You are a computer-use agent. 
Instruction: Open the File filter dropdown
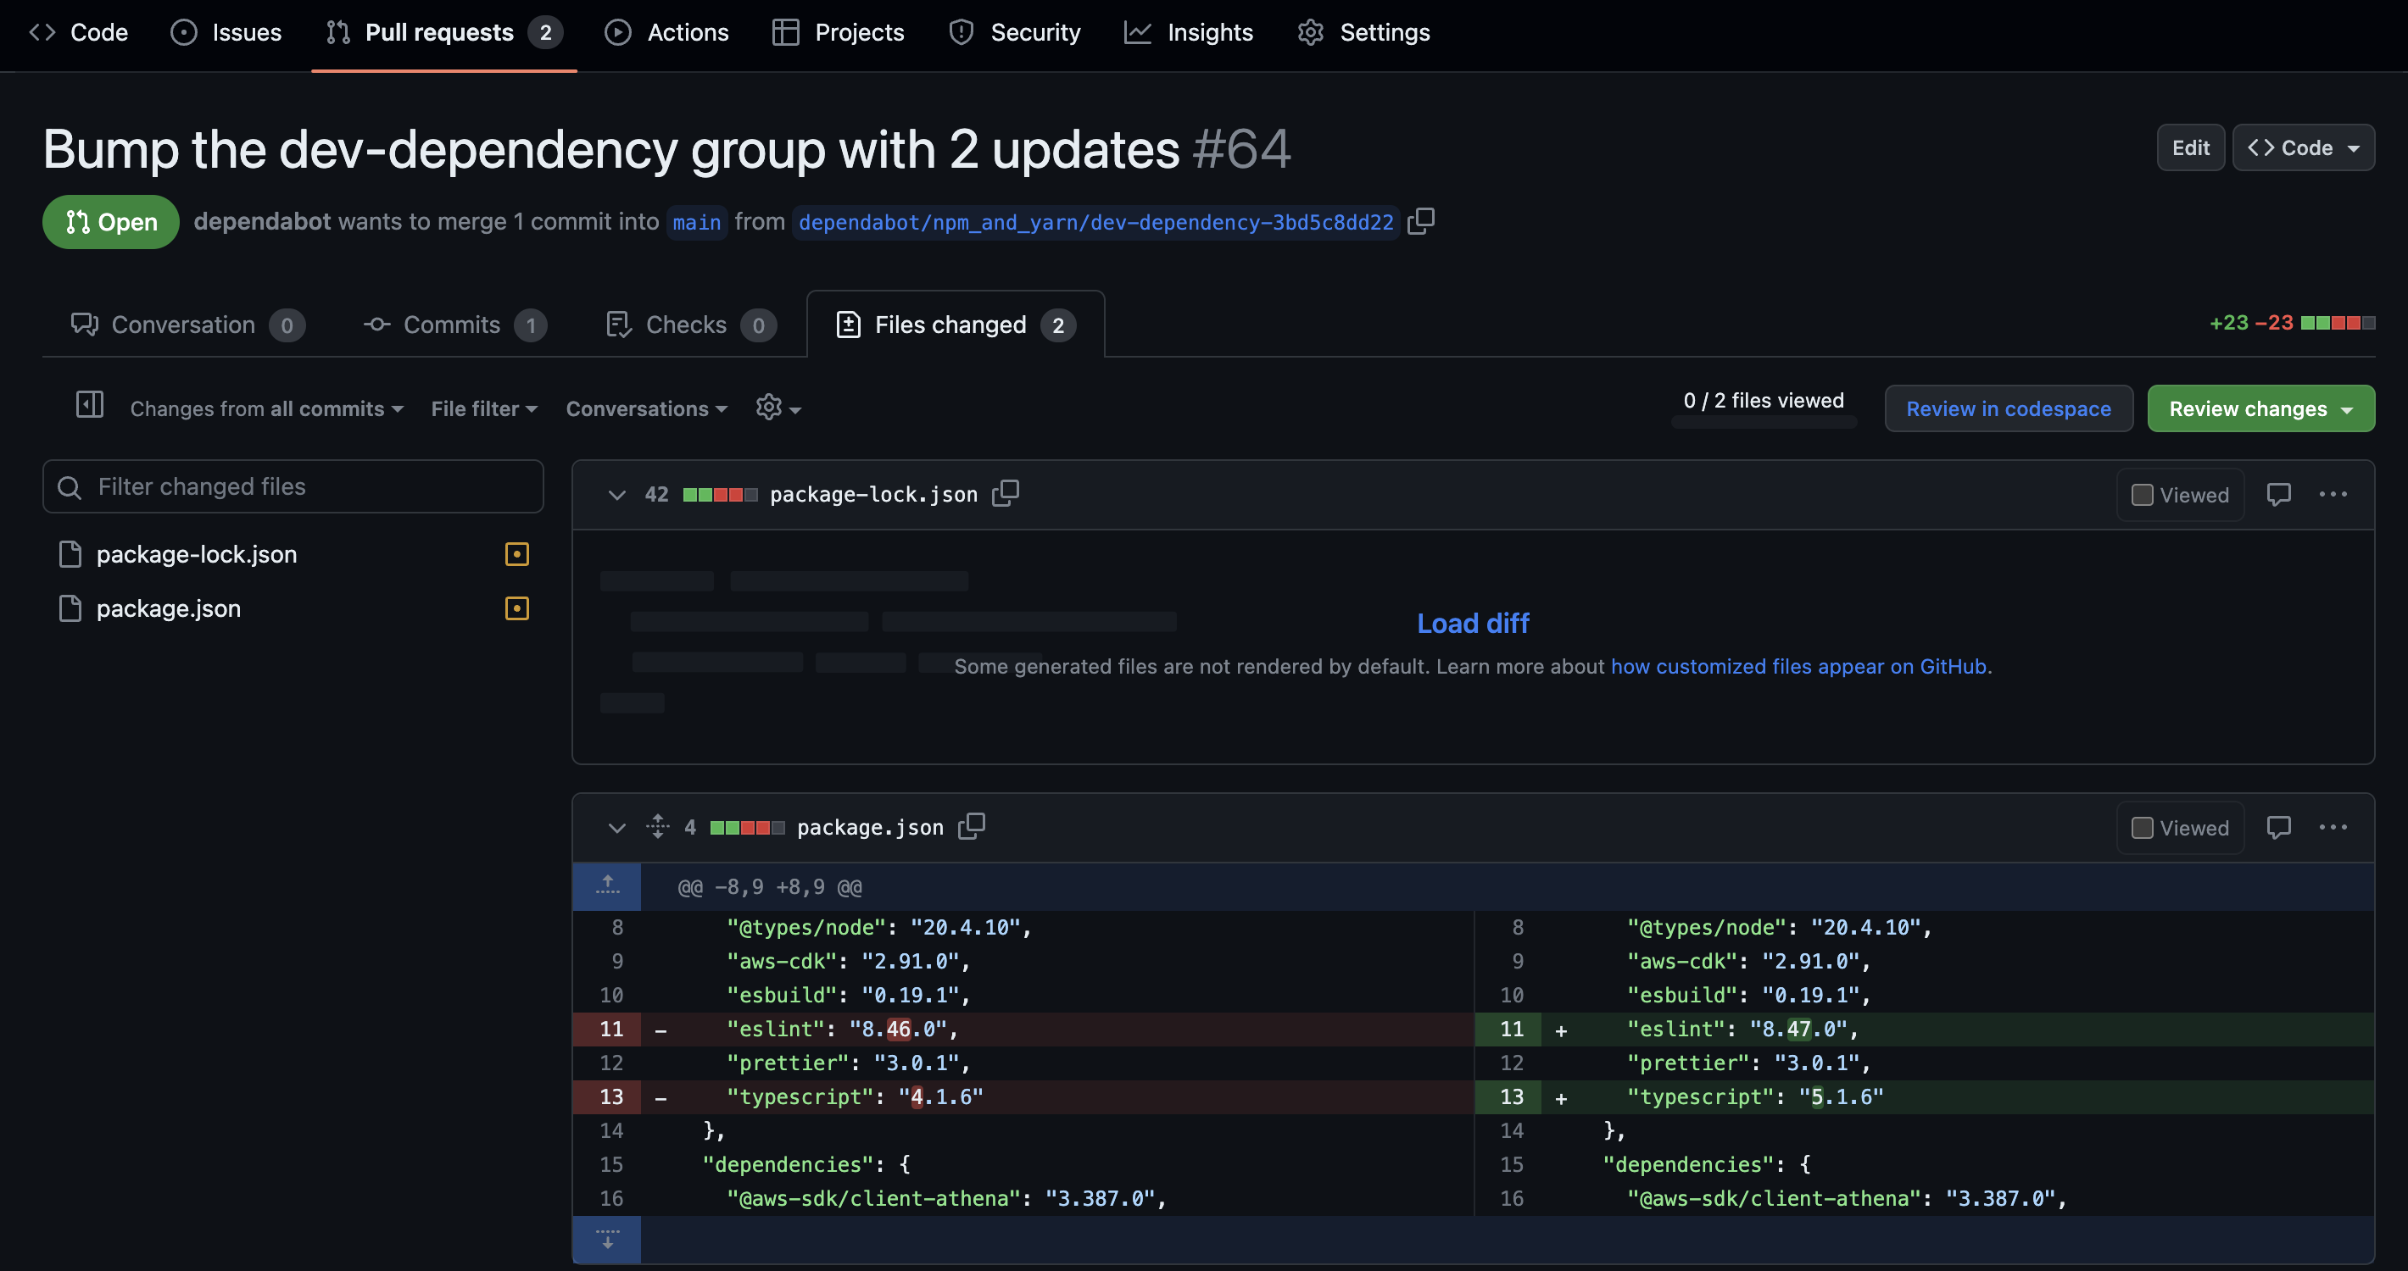click(484, 408)
